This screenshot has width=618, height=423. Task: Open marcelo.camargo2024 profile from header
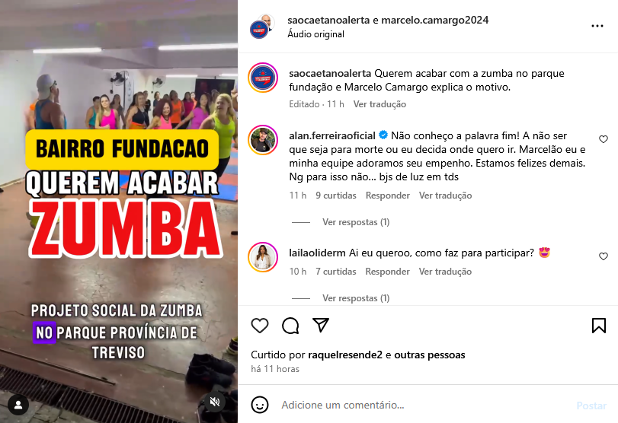tap(434, 20)
